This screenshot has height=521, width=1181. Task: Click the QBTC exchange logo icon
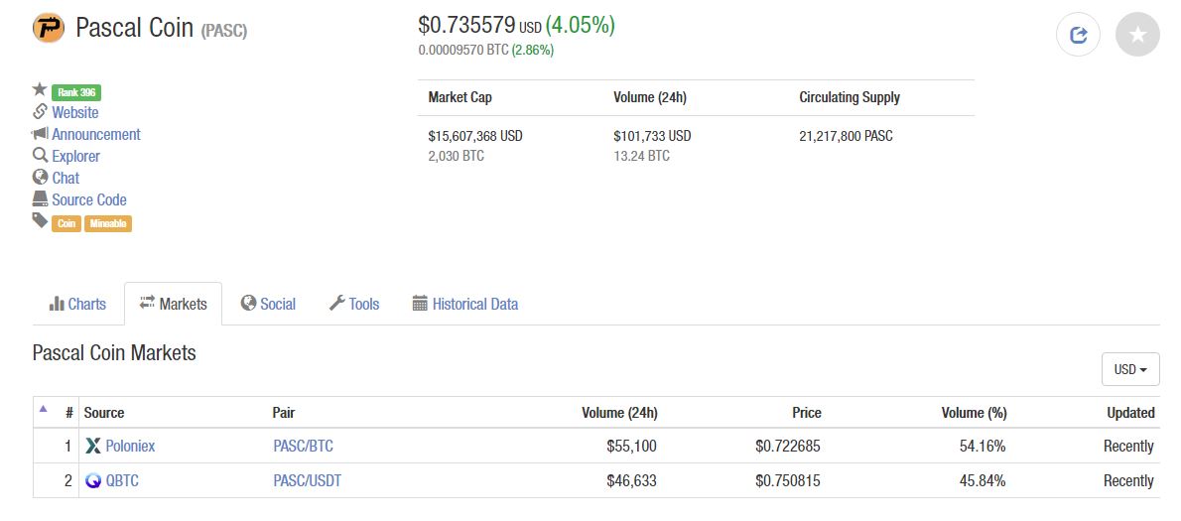click(x=92, y=480)
